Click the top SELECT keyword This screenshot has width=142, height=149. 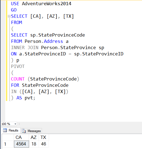[x=19, y=16]
